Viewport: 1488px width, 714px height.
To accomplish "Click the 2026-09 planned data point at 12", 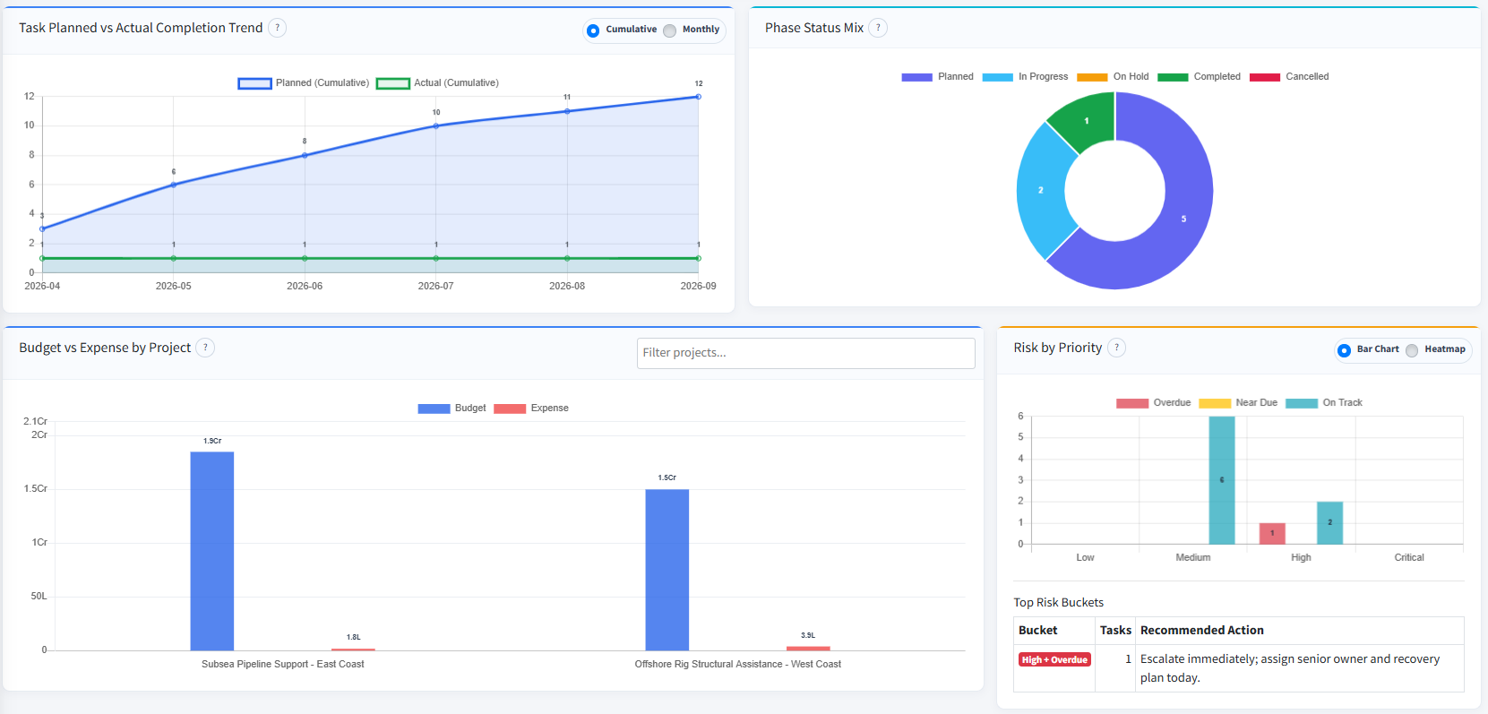I will [x=698, y=97].
